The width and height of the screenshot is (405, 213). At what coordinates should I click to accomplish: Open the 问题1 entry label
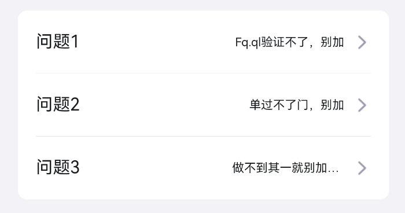click(x=58, y=41)
